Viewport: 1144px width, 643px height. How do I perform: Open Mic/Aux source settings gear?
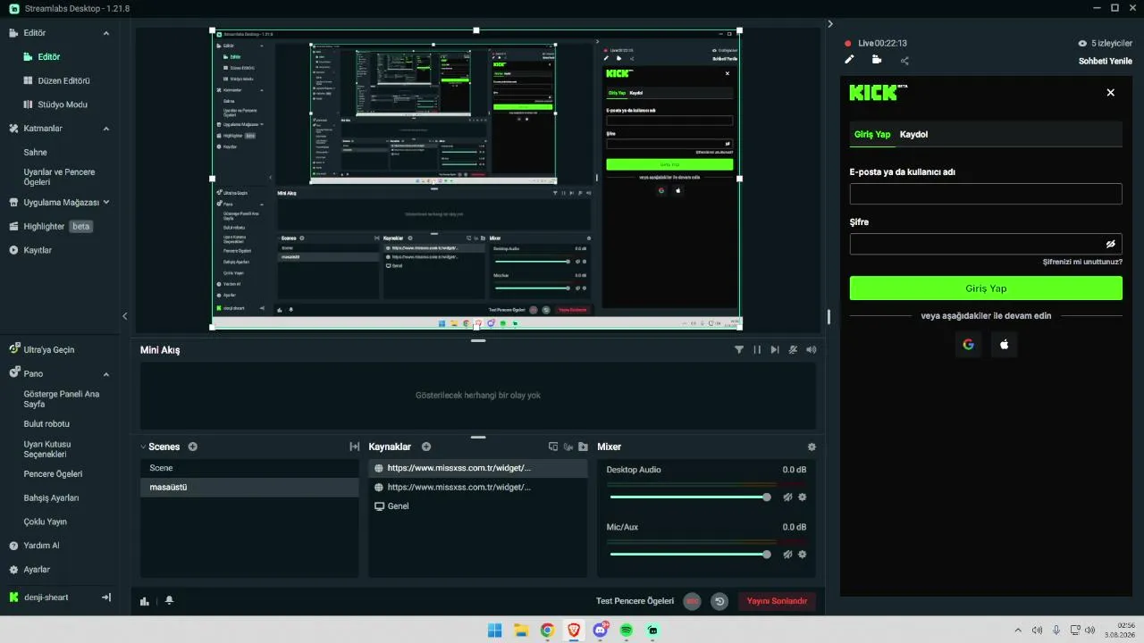(803, 555)
